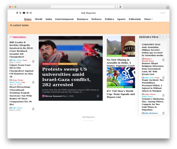Open the Sports section
This screenshot has width=177, height=149.
121,19
